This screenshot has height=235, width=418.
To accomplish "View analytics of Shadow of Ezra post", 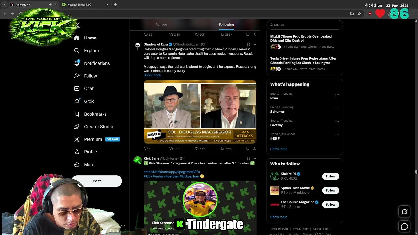I will tap(226, 149).
